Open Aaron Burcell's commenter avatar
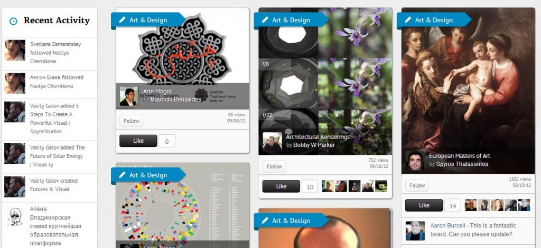This screenshot has width=541, height=248. [415, 231]
